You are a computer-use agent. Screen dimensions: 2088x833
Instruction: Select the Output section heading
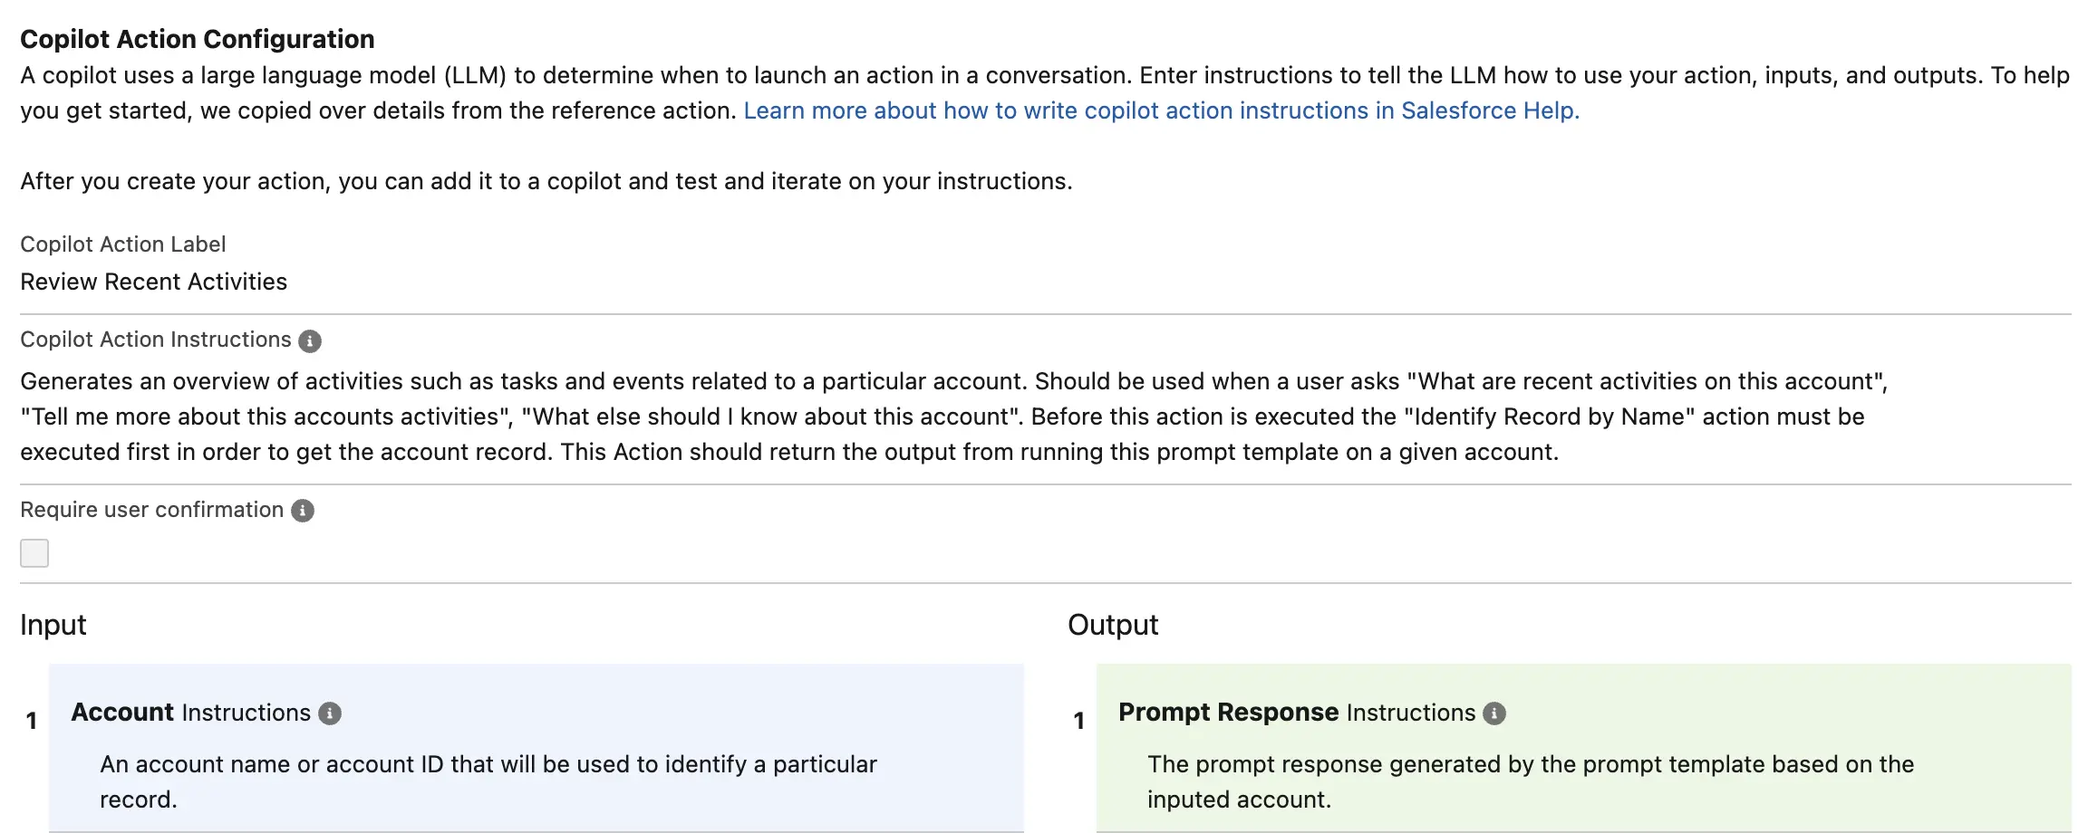click(1113, 625)
